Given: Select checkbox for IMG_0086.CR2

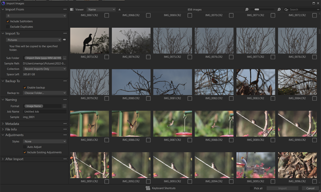Looking at the screenshot, I should 148,140.
